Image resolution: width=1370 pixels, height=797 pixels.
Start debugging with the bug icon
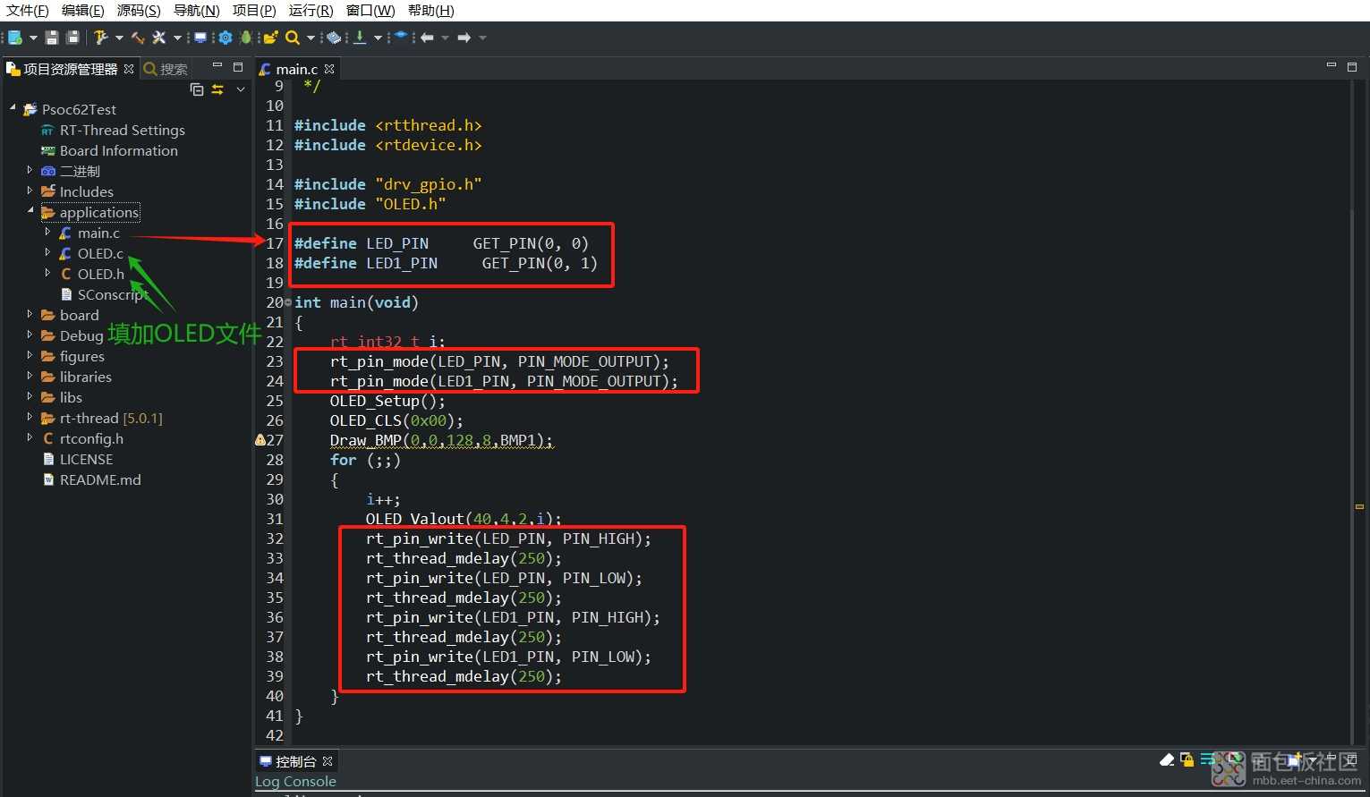click(245, 38)
